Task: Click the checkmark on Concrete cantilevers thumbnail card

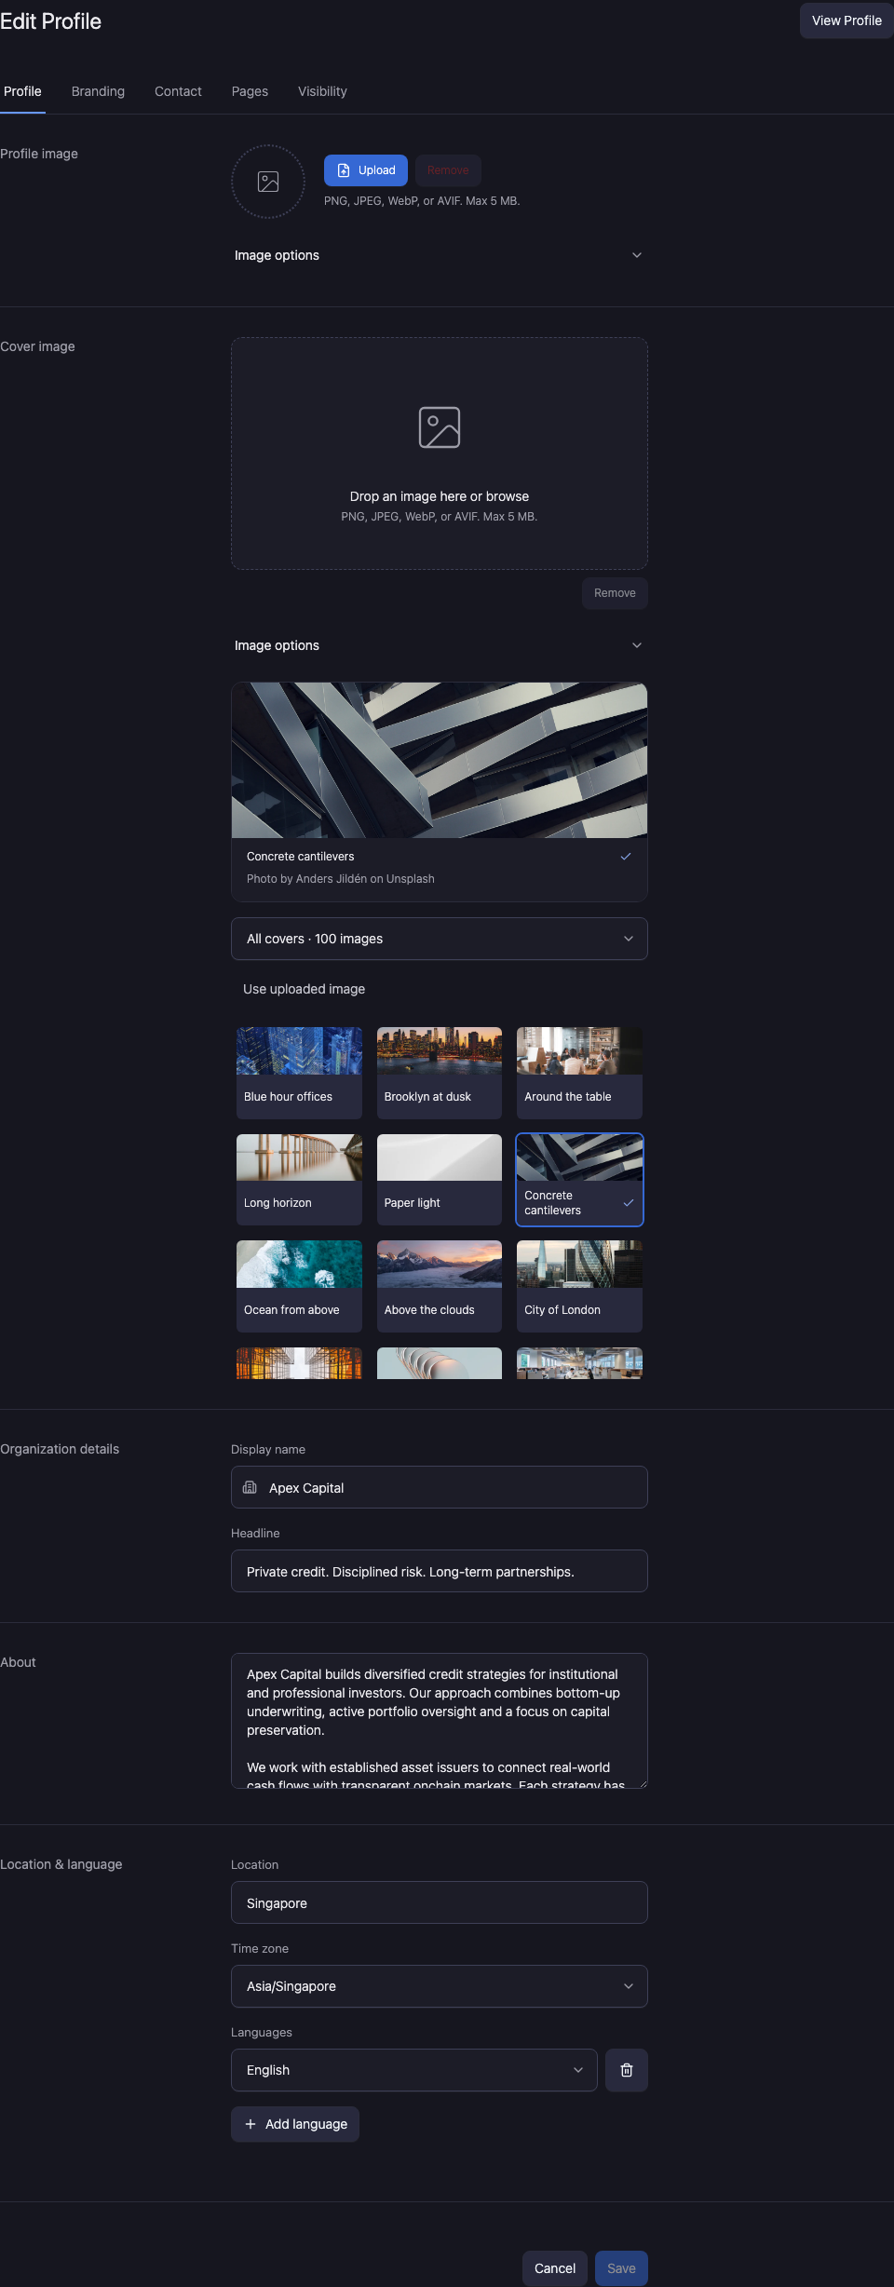Action: tap(629, 1202)
